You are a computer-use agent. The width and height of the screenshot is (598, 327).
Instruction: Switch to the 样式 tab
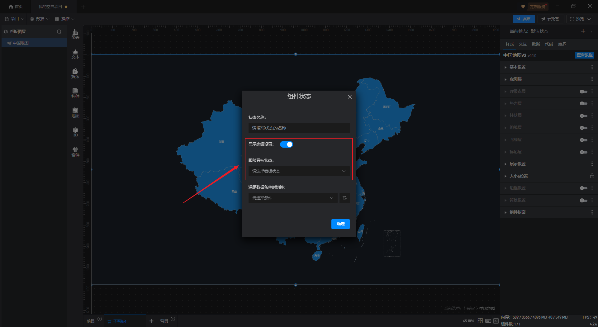coord(510,44)
